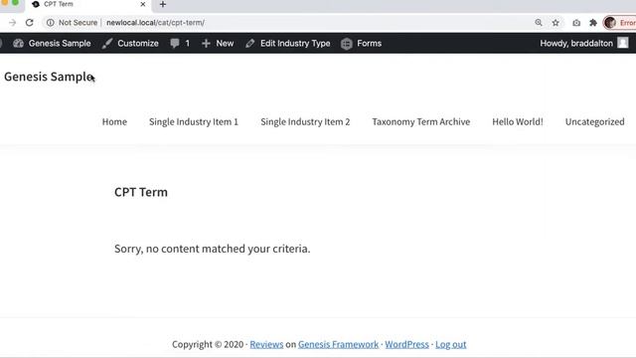Close the CPT Term browser tab

(x=143, y=4)
